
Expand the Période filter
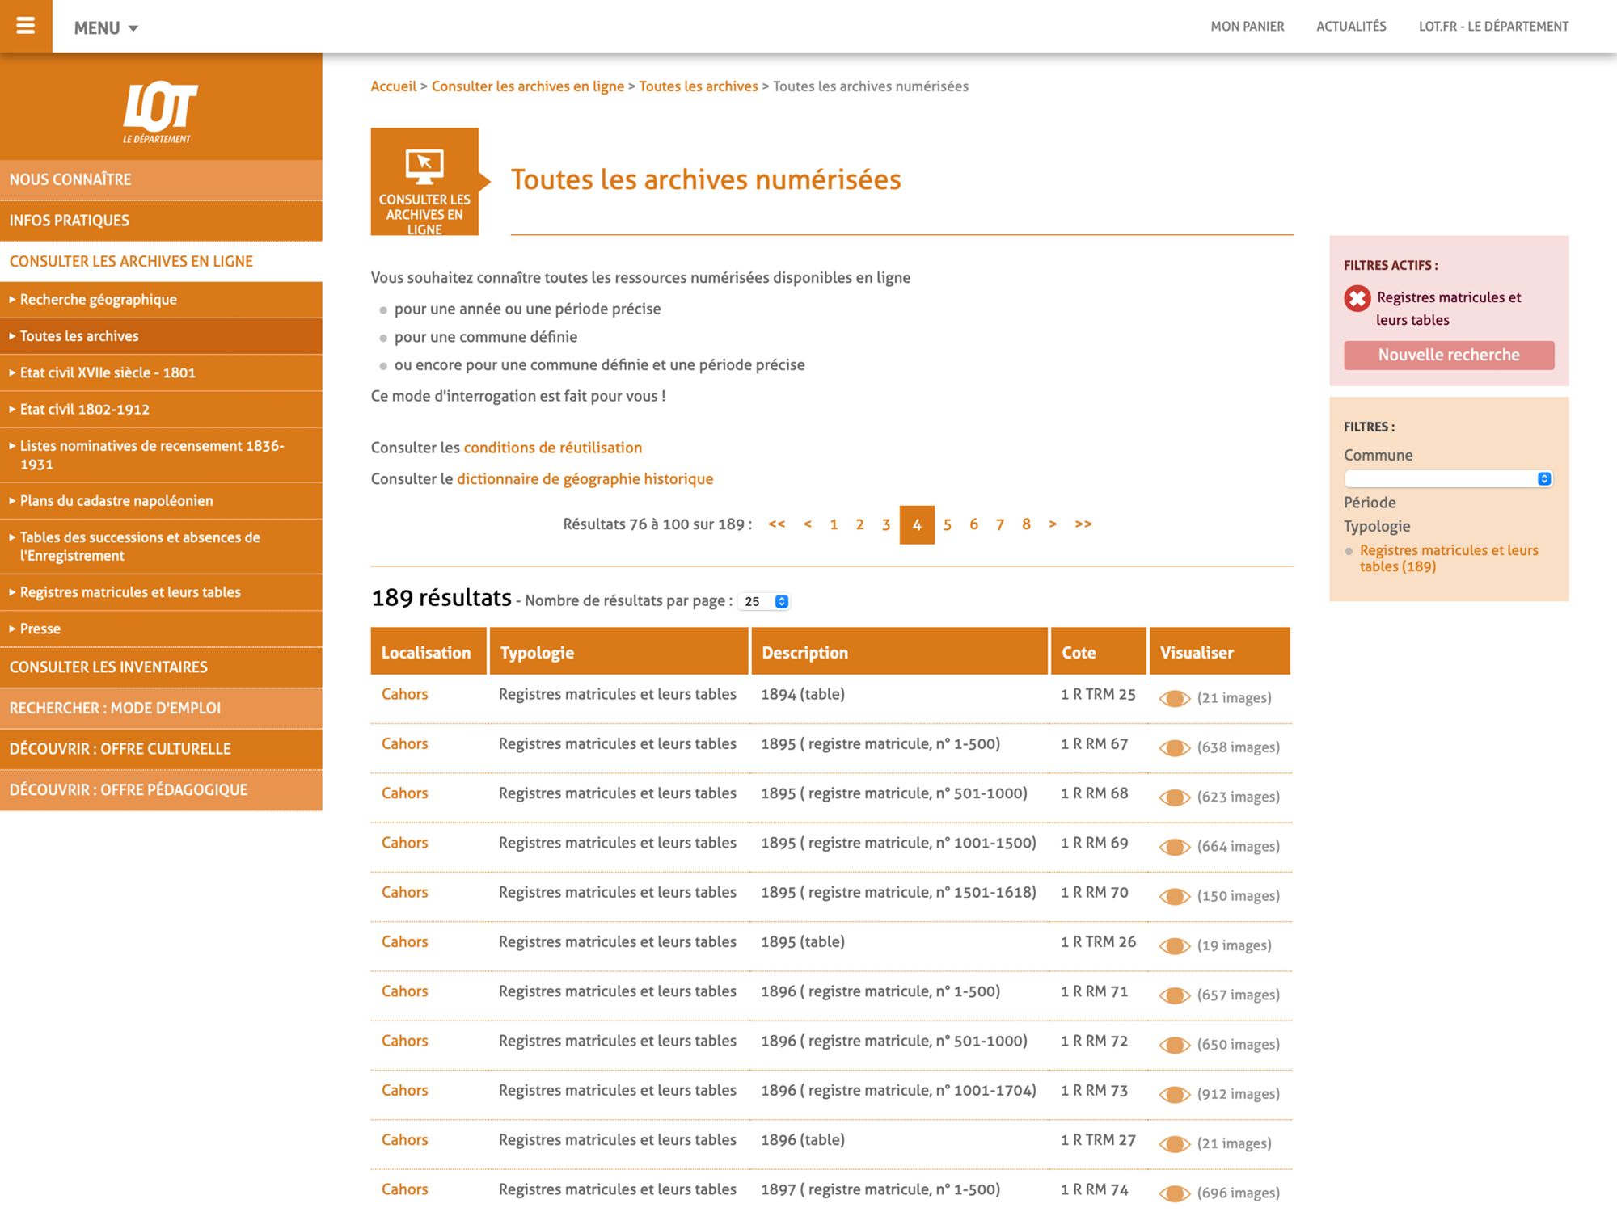point(1370,503)
